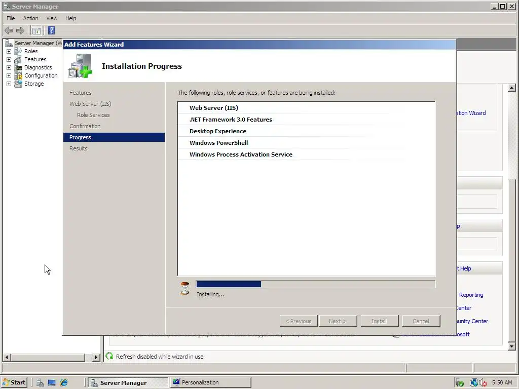Select the Role Services wizard step
Screen dimensions: 519x389
pyautogui.click(x=93, y=115)
